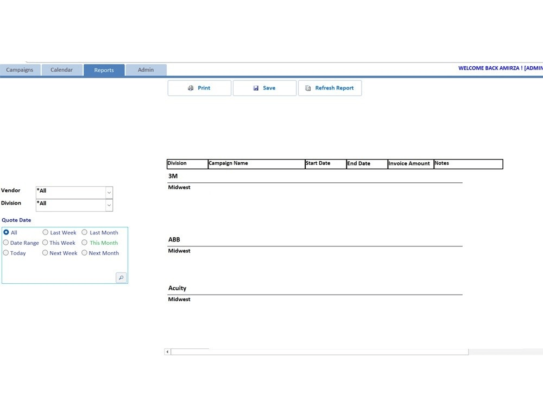This screenshot has width=543, height=407.
Task: Click the Notes column header
Action: (469, 164)
